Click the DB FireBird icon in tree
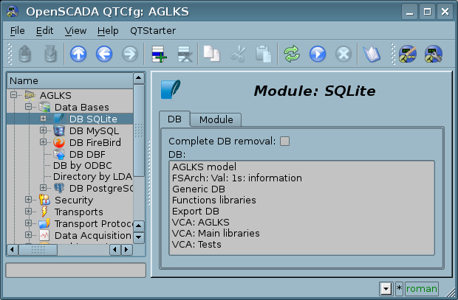 point(59,143)
